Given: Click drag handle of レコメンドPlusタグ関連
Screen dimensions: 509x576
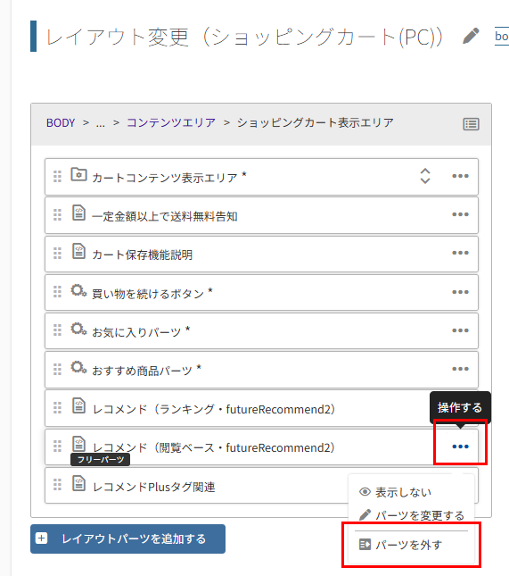Looking at the screenshot, I should (58, 485).
